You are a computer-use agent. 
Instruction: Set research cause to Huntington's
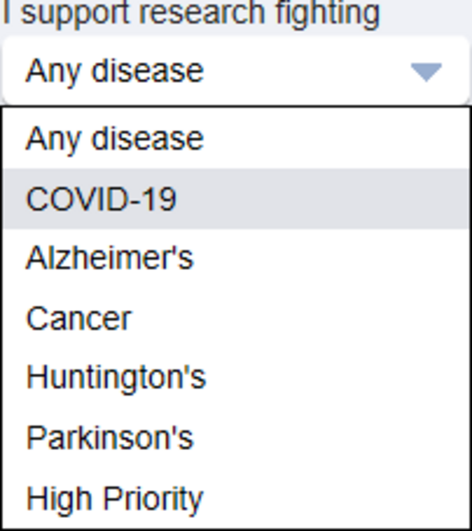pos(116,378)
